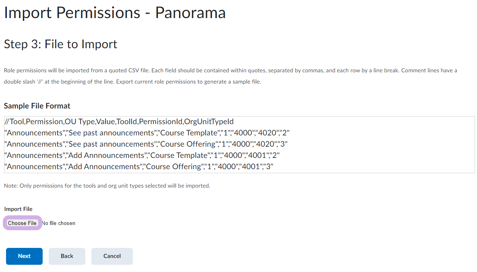Click sample row 'See past announcements' Course Offering
This screenshot has height=272, width=477.
[146, 144]
